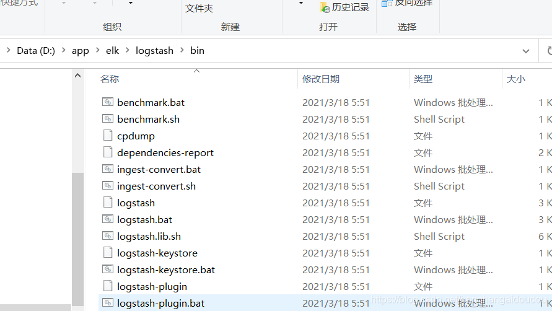This screenshot has height=311, width=552.
Task: Click the dependencies-report file icon
Action: click(x=108, y=152)
